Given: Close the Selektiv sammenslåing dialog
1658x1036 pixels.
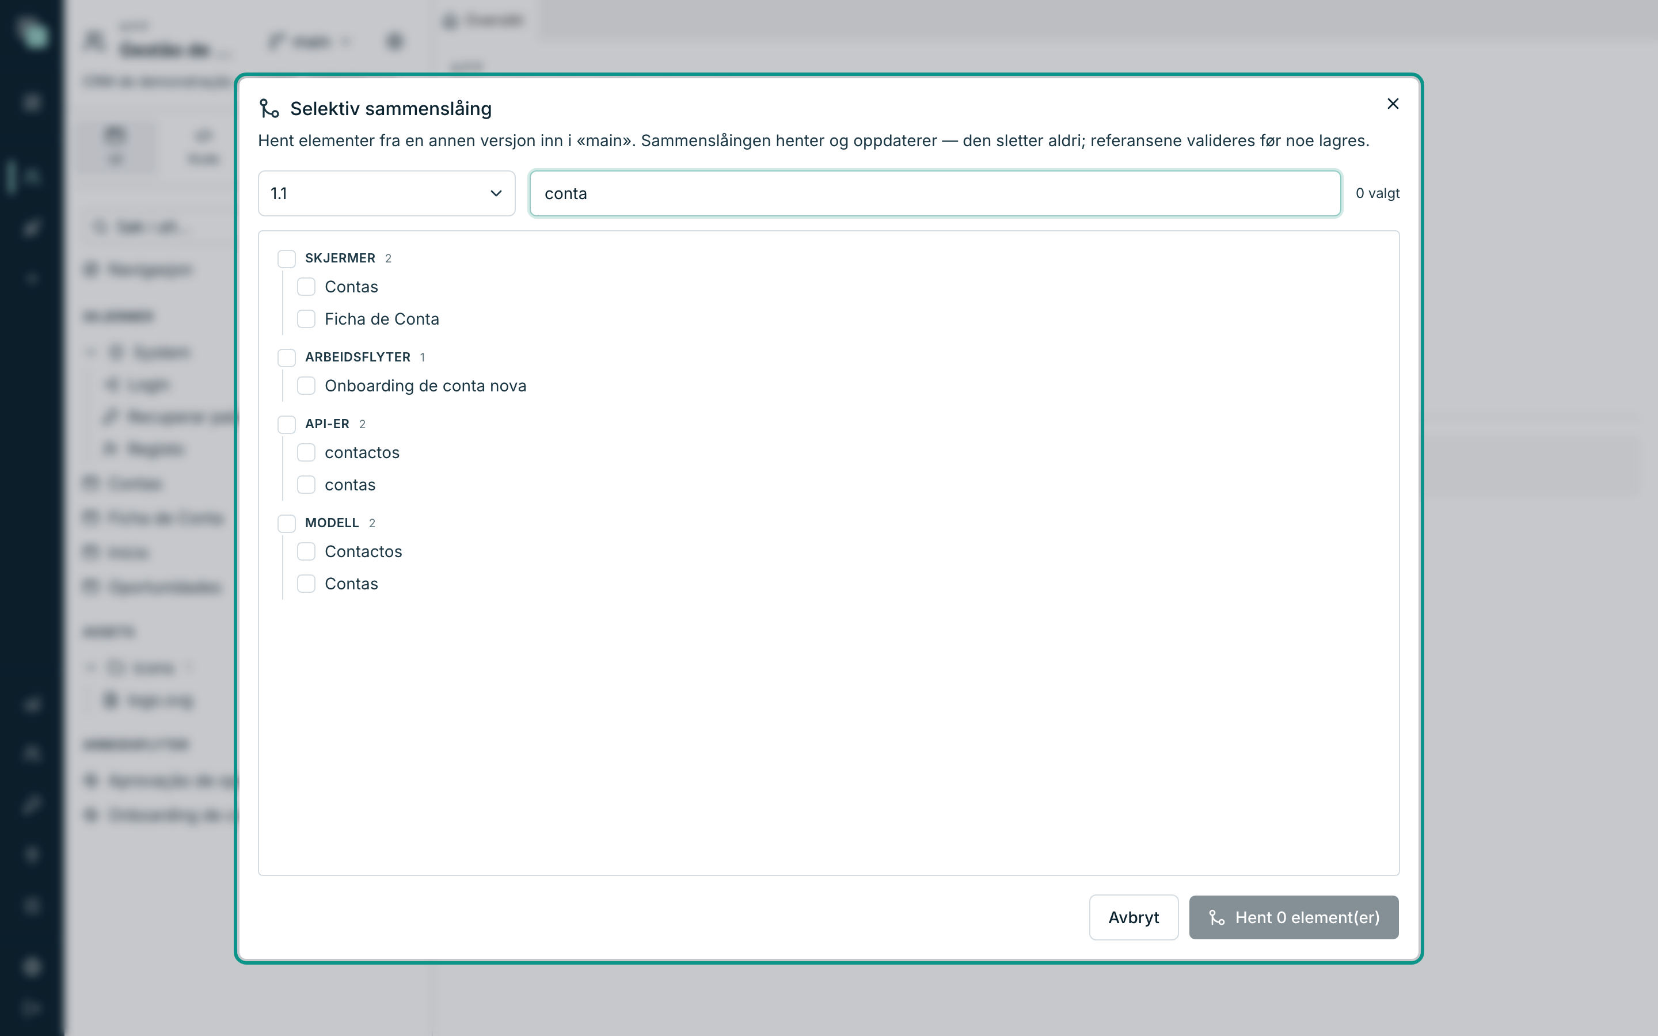Looking at the screenshot, I should pos(1393,104).
